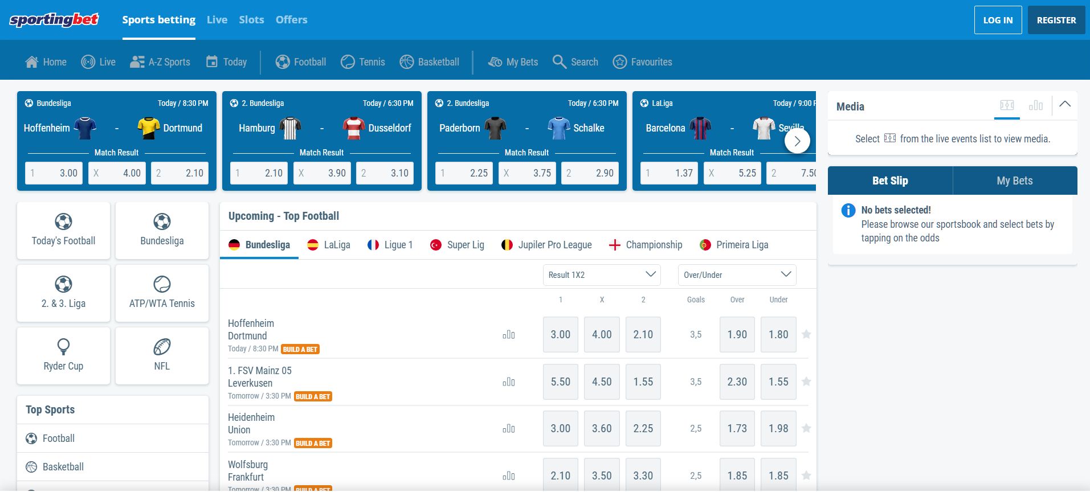Open Bundesliga quick link tile
This screenshot has height=492, width=1090.
pos(162,231)
